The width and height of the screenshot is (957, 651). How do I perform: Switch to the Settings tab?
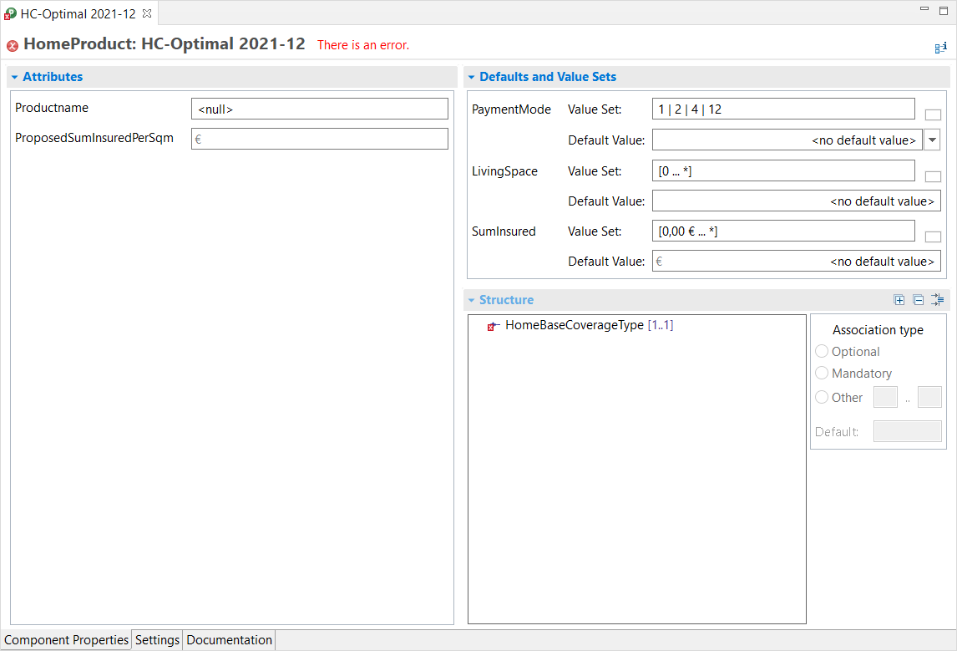click(x=157, y=640)
